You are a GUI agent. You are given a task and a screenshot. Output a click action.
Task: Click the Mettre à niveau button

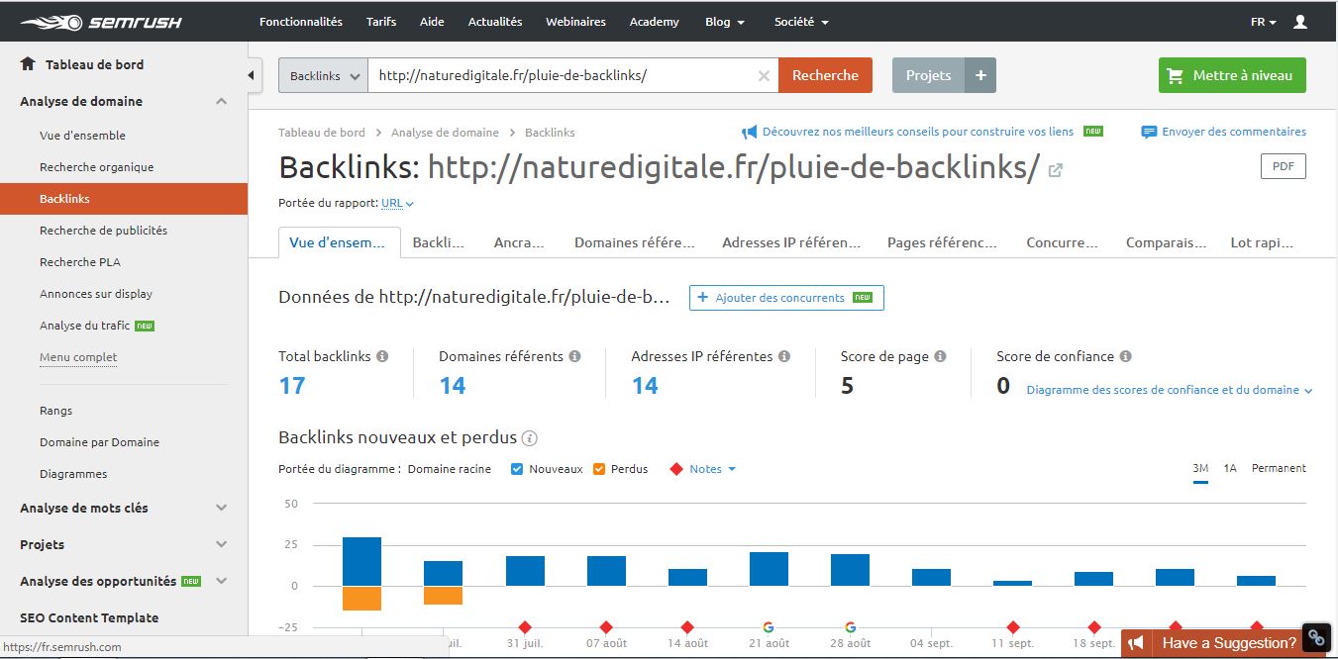click(1231, 74)
